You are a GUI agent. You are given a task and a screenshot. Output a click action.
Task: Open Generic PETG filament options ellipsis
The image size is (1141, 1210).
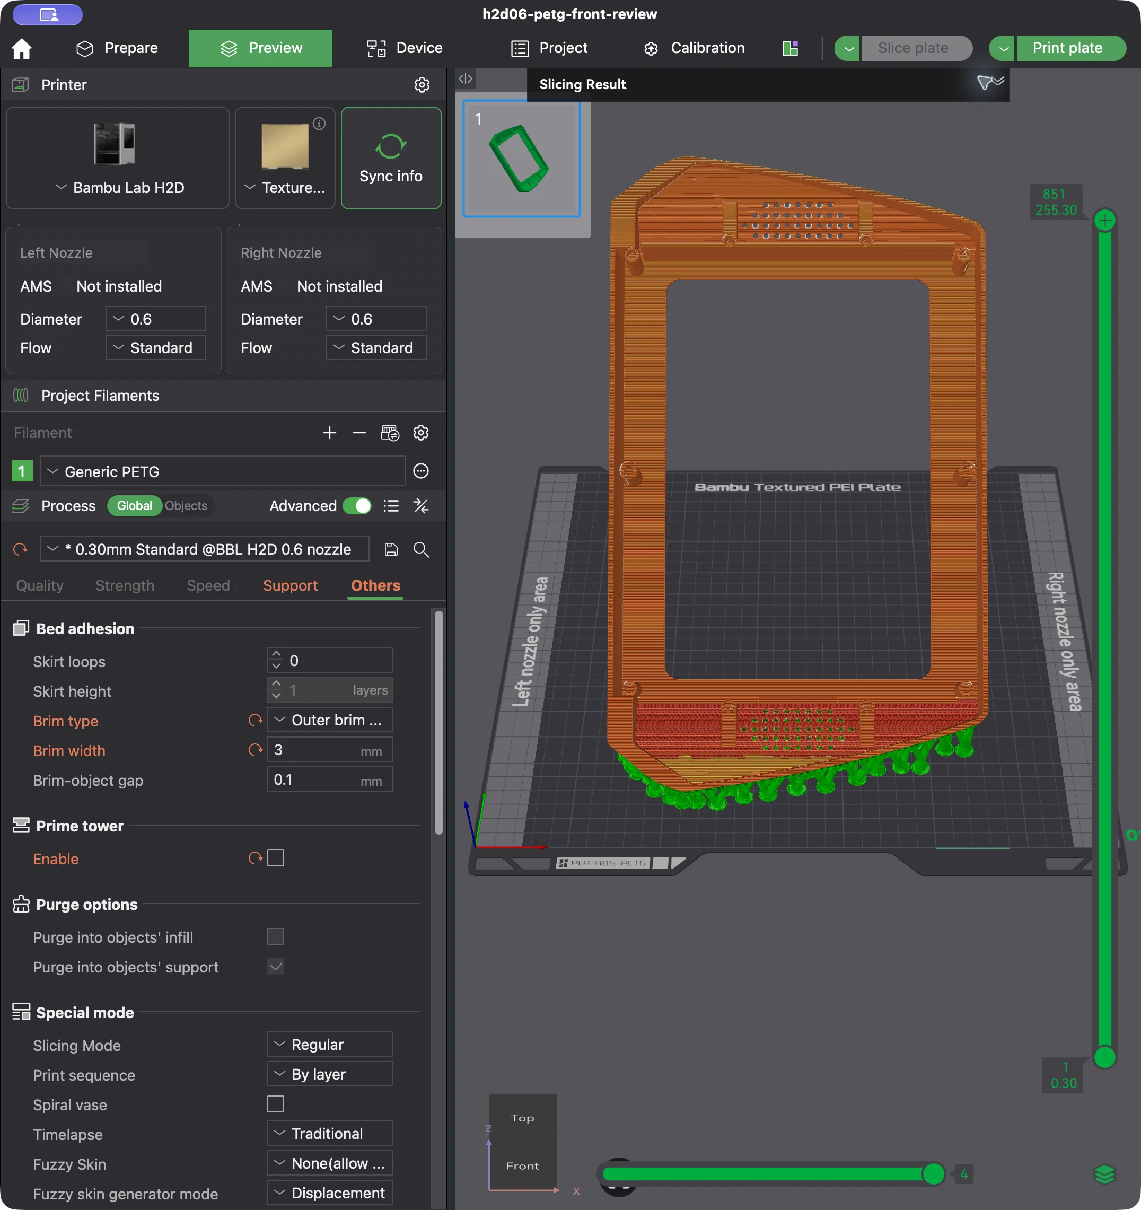click(421, 471)
